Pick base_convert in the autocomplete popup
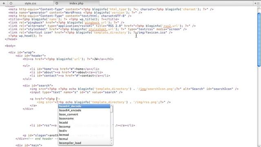Image resolution: width=261 pixels, height=147 pixels. tap(84, 114)
